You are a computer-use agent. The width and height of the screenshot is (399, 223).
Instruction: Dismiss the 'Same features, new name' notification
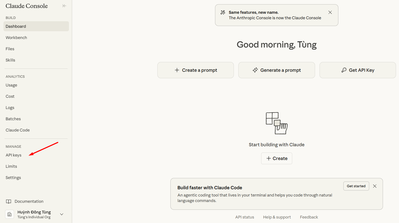[x=330, y=12]
